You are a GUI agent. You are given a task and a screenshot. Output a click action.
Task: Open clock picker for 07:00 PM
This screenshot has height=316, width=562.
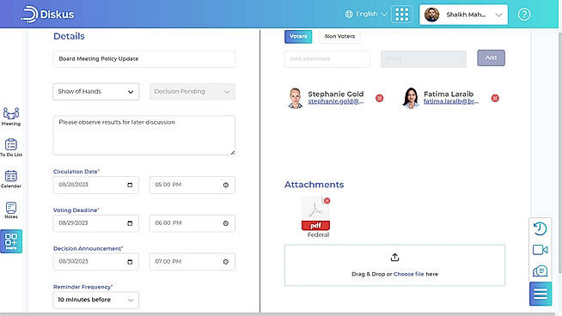[x=226, y=262]
